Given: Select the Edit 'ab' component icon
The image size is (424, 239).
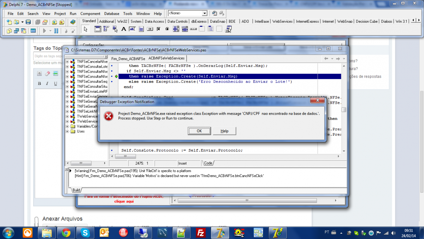Looking at the screenshot, I should [132, 29].
